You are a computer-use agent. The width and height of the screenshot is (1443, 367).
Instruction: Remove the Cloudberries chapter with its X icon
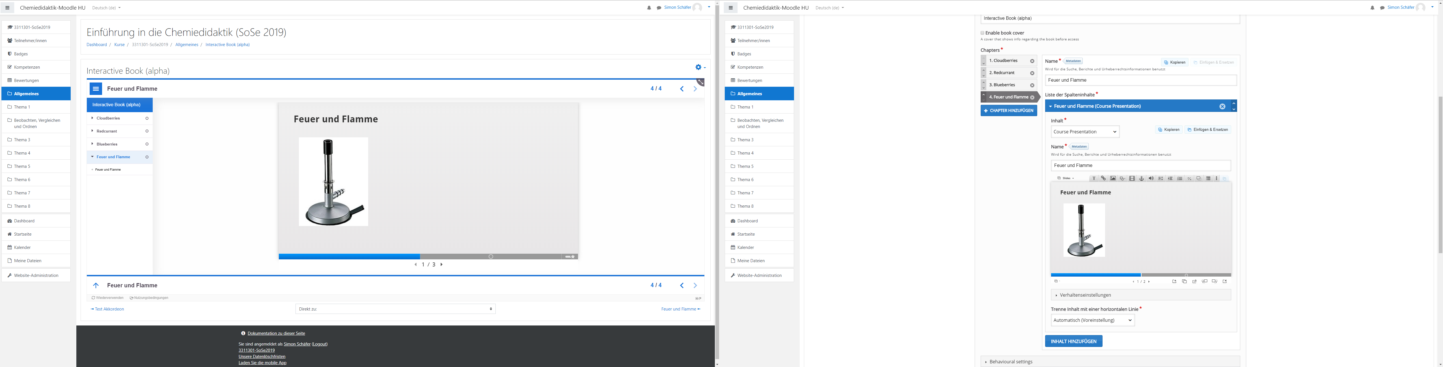1032,61
